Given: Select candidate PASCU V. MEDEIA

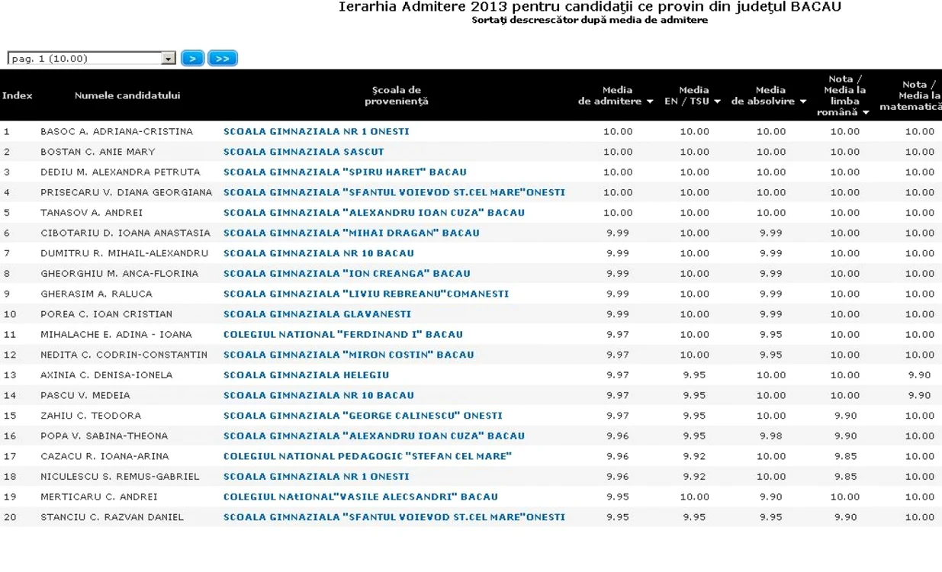Looking at the screenshot, I should pyautogui.click(x=85, y=395).
